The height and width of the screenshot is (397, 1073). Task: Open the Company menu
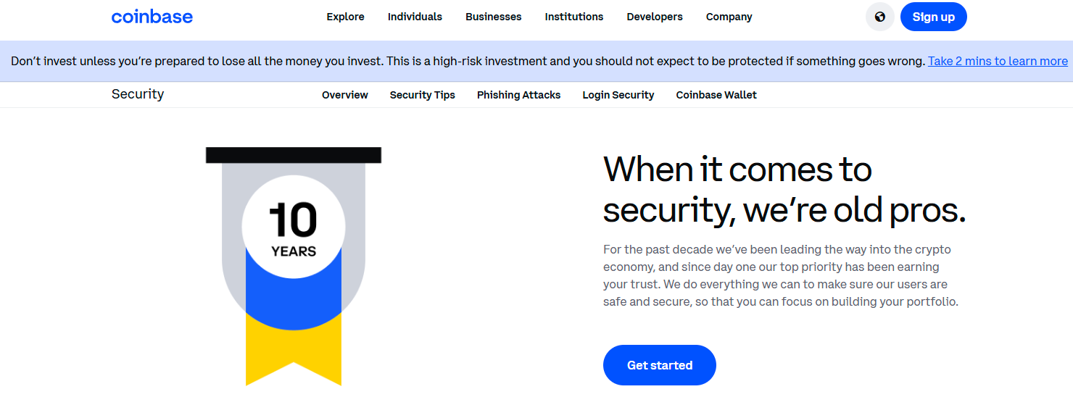[729, 17]
